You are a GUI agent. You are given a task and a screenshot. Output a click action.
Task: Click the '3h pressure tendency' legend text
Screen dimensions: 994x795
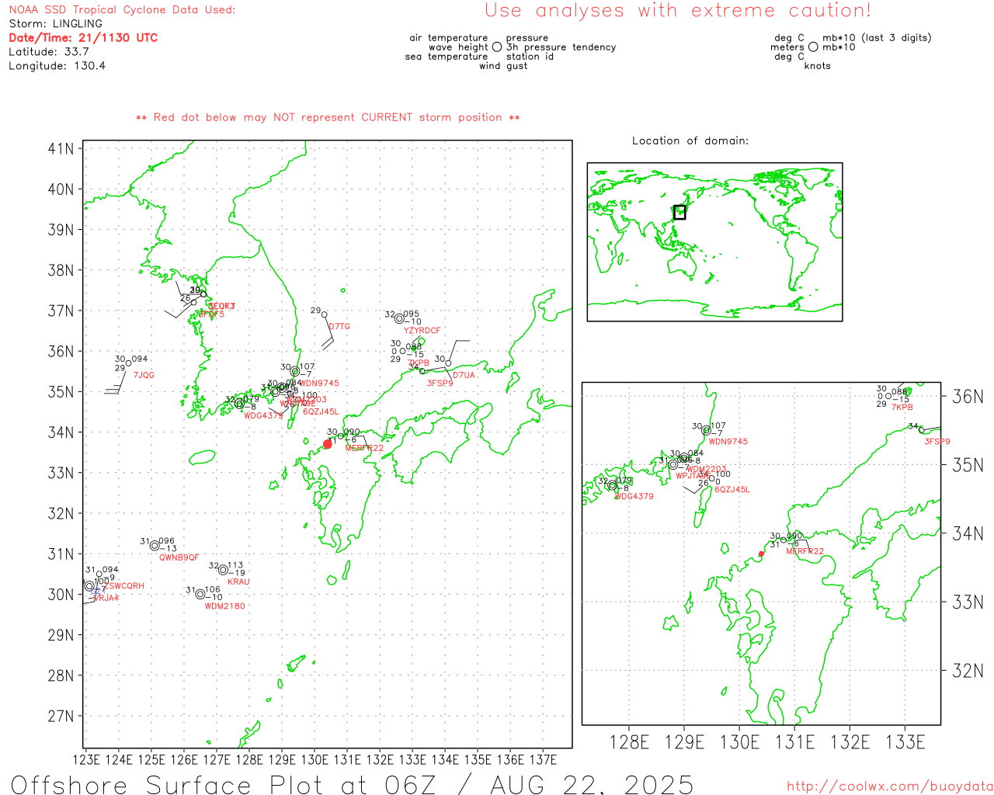(x=561, y=47)
